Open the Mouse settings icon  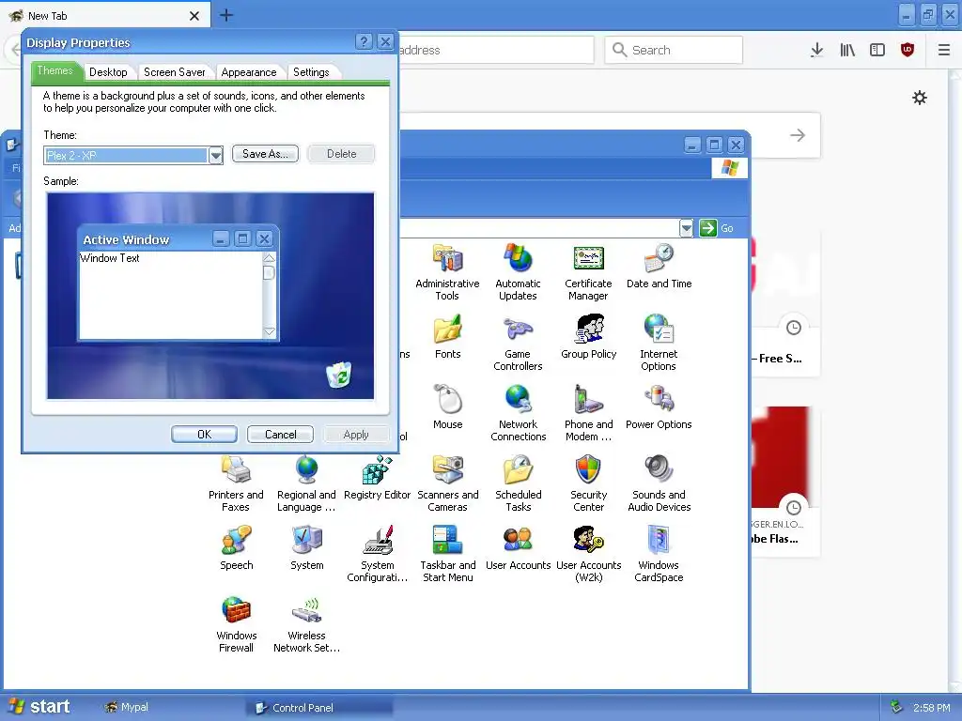point(447,399)
